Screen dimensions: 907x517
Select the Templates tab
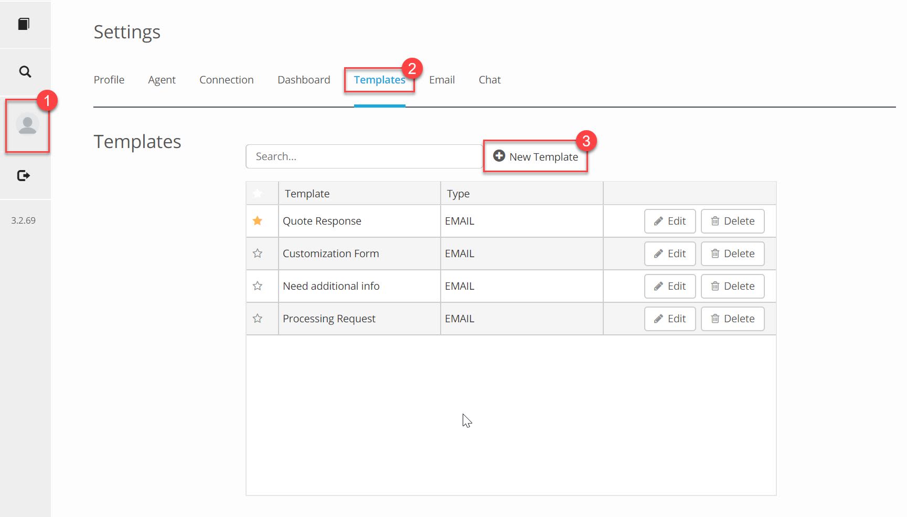pyautogui.click(x=379, y=80)
